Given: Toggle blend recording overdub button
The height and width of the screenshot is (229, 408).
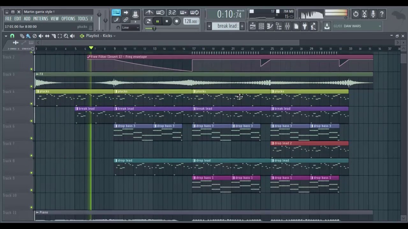Looking at the screenshot, I should click(183, 12).
